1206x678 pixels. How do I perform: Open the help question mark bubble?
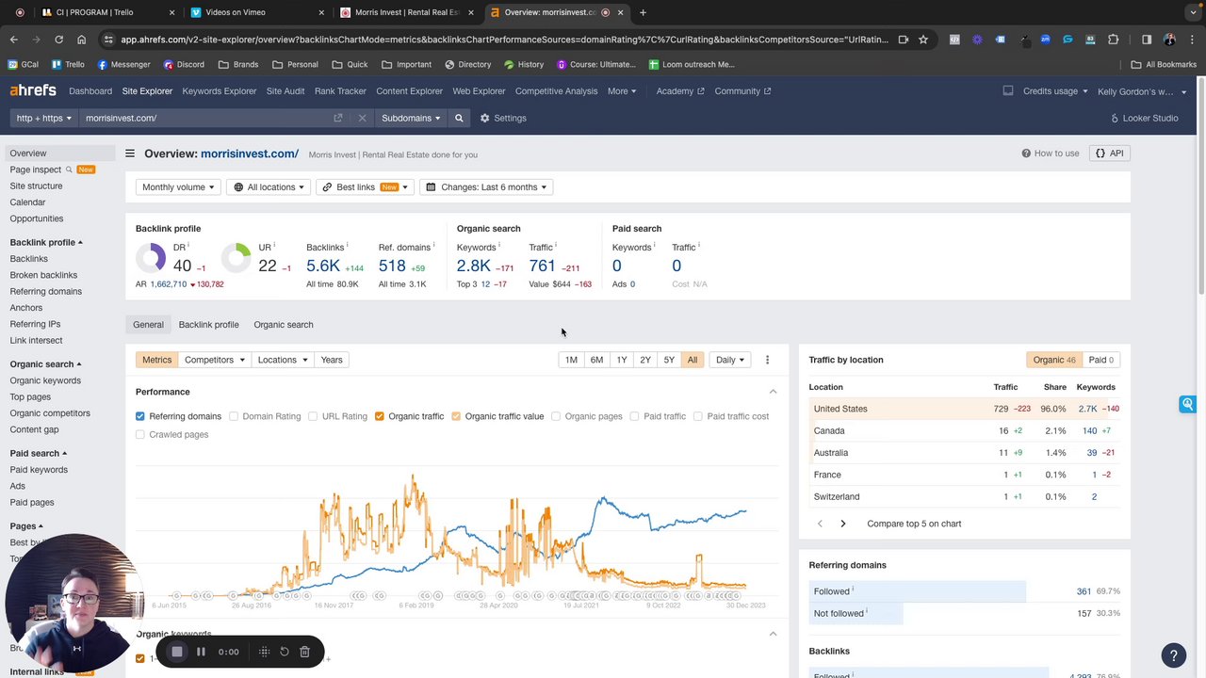pos(1173,655)
